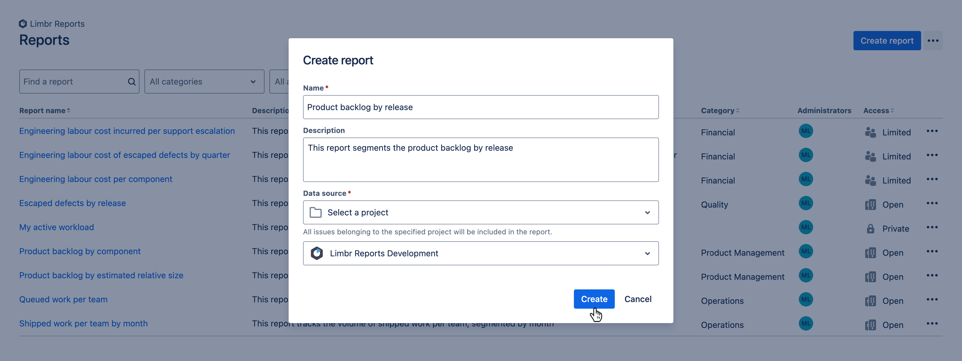Click the Limbr Reports Development project icon
Viewport: 962px width, 361px height.
(x=316, y=253)
